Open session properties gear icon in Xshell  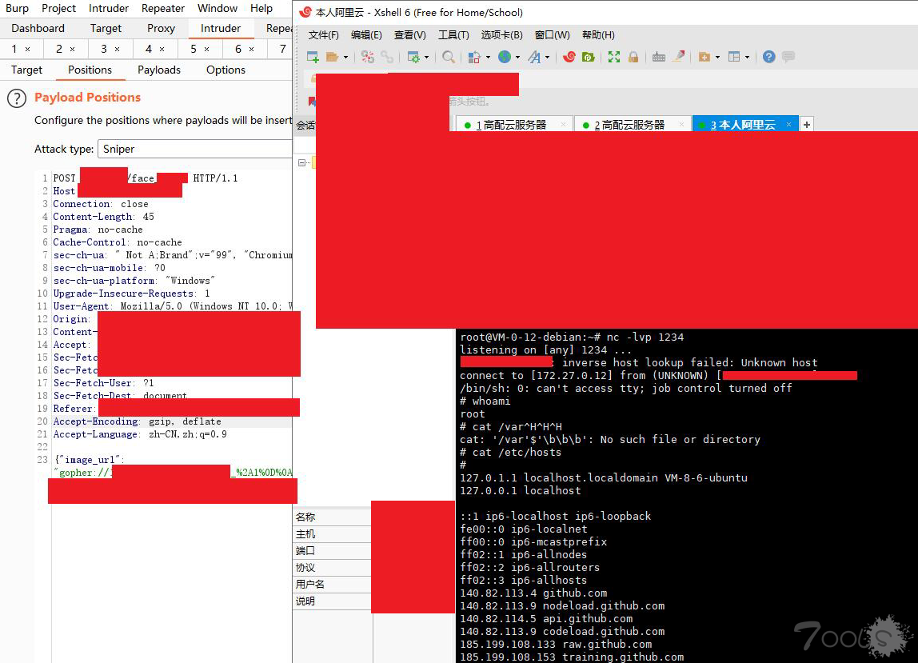coord(413,57)
